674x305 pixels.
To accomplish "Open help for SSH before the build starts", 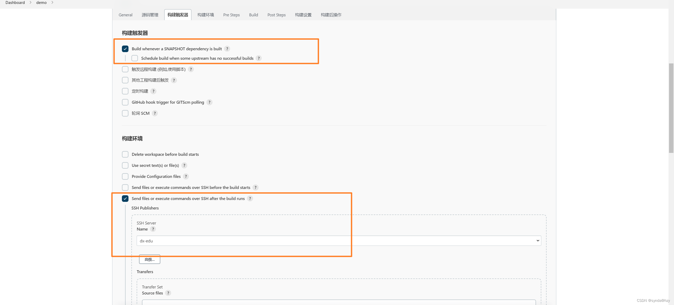I will click(x=255, y=187).
